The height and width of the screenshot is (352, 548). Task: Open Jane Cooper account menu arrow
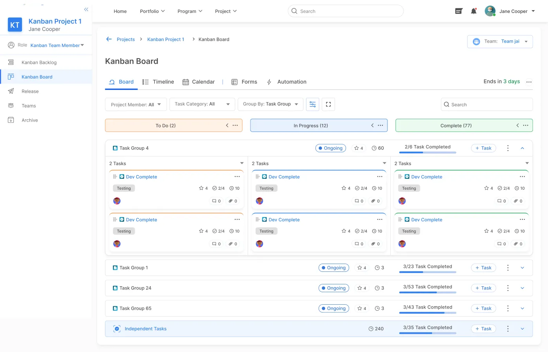[x=533, y=11]
